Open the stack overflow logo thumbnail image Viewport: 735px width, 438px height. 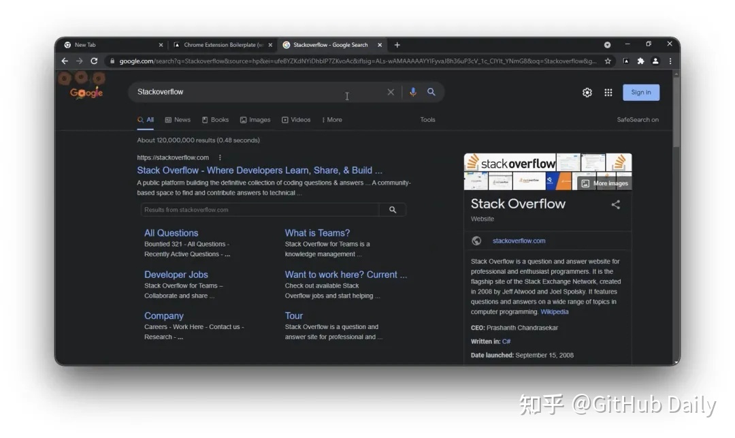[510, 163]
